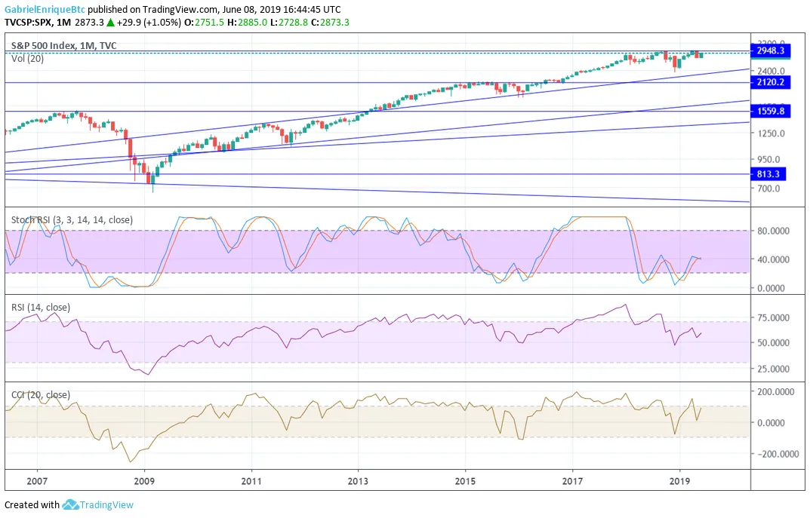Click the 'S&P 500 Index, 1M, TVC' legend title
810x518 pixels.
(64, 45)
